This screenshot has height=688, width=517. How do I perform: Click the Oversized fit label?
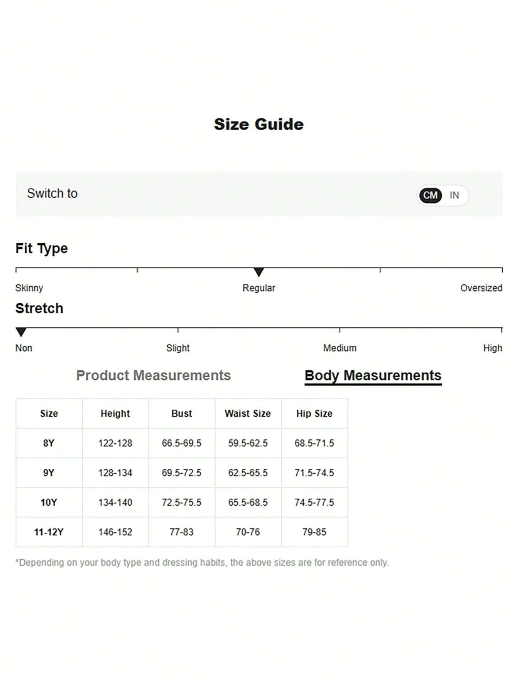(481, 288)
